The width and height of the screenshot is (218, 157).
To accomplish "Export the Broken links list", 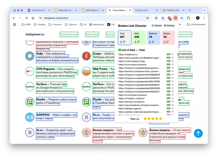I will point(165,42).
